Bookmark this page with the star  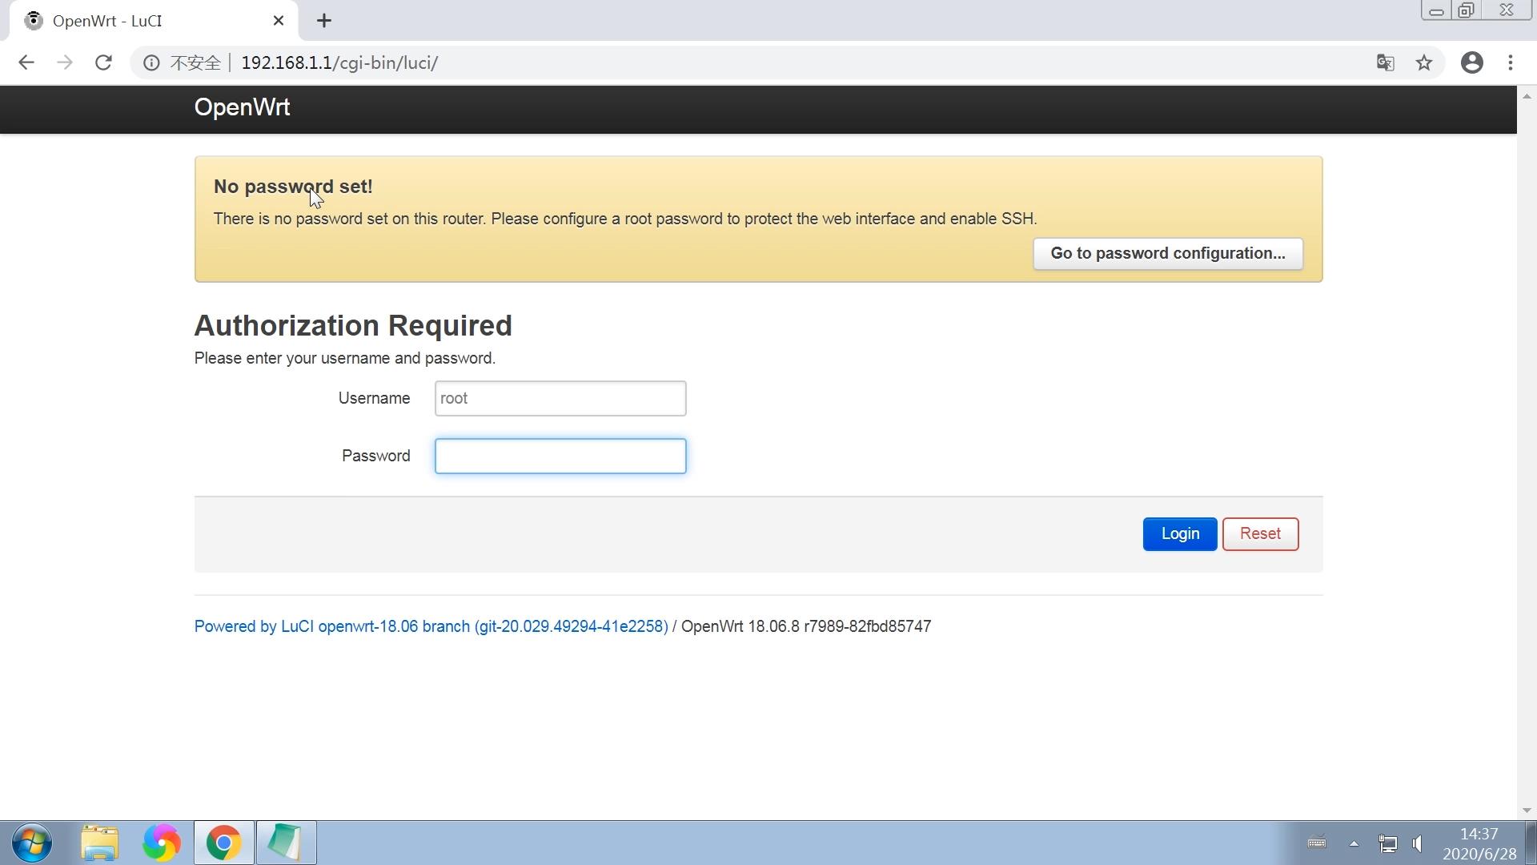coord(1424,62)
